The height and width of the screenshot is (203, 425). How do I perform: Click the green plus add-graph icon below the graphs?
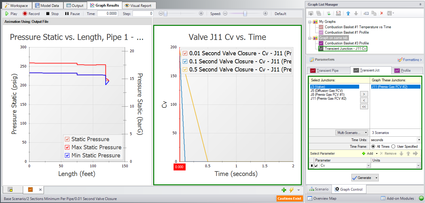click(284, 190)
